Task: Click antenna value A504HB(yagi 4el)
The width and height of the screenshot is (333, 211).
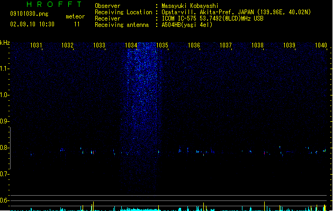Action: click(187, 25)
